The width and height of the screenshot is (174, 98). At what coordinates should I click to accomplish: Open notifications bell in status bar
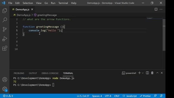point(161,96)
